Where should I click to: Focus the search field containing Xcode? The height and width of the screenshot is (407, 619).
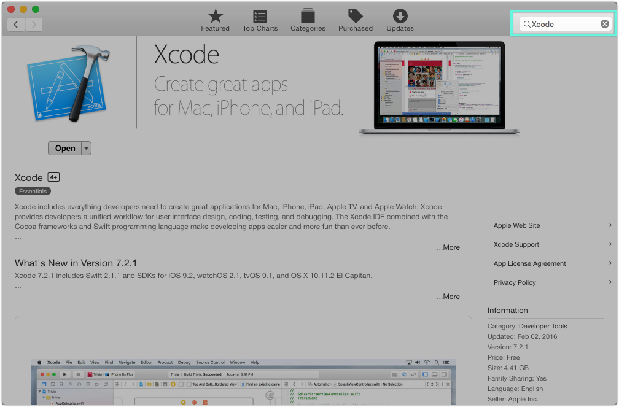566,24
